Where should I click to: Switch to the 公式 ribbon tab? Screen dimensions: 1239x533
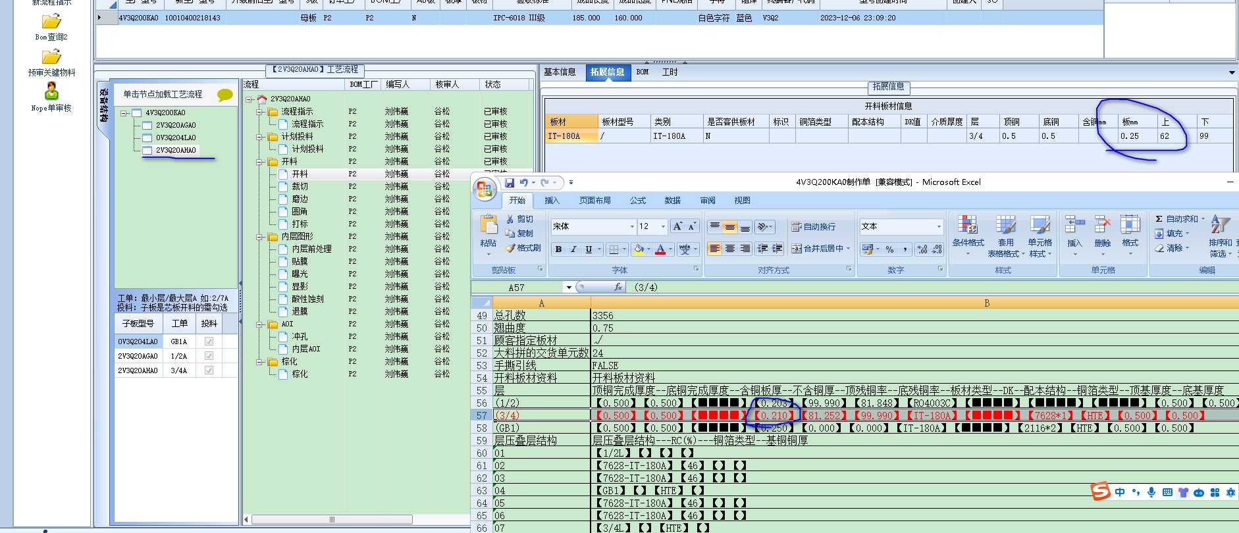click(x=638, y=201)
